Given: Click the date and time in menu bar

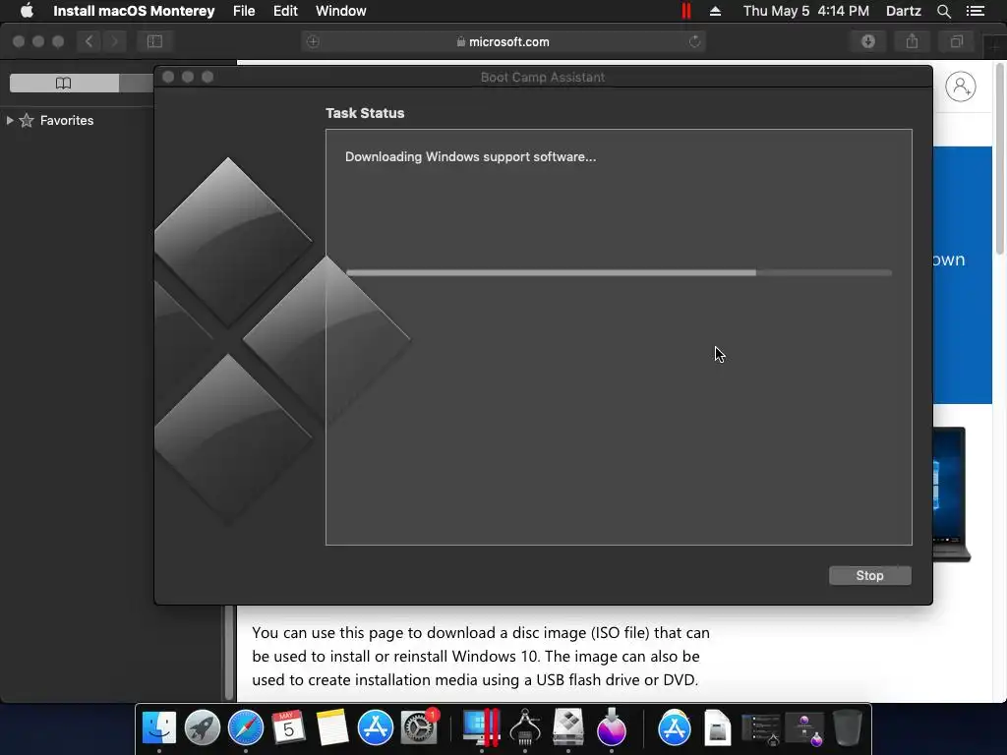Looking at the screenshot, I should coord(806,11).
